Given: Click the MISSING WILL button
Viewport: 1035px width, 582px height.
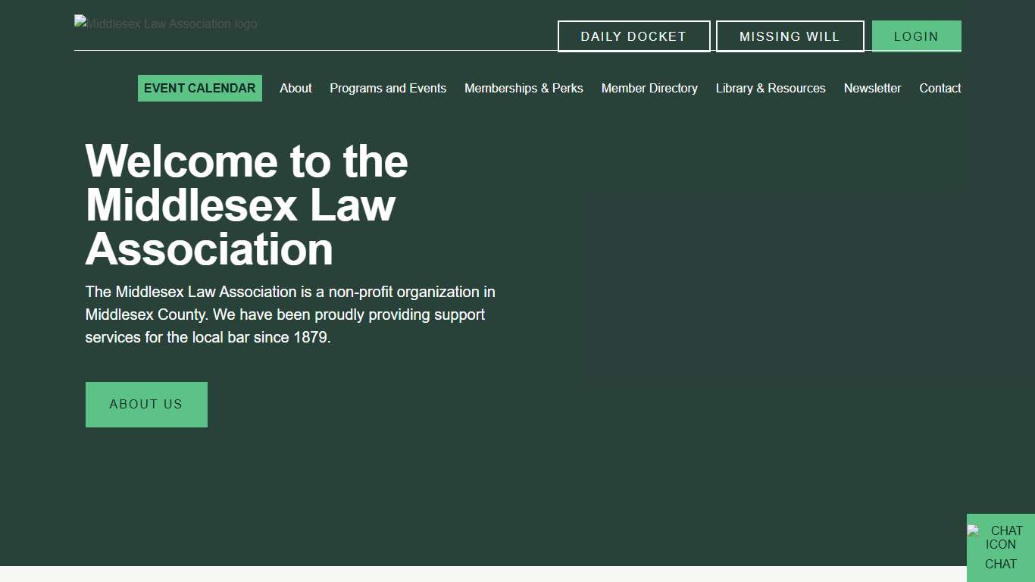Looking at the screenshot, I should tap(790, 36).
